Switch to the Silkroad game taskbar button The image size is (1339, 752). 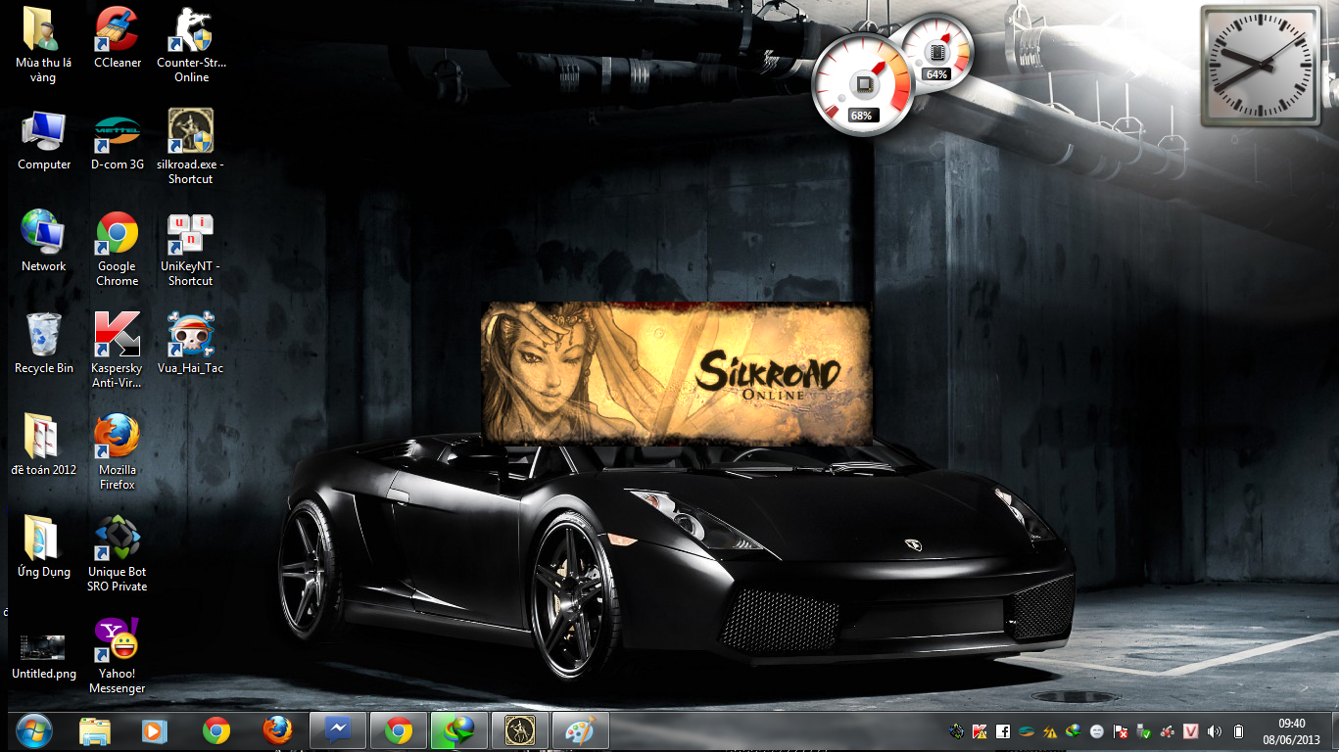pyautogui.click(x=519, y=730)
